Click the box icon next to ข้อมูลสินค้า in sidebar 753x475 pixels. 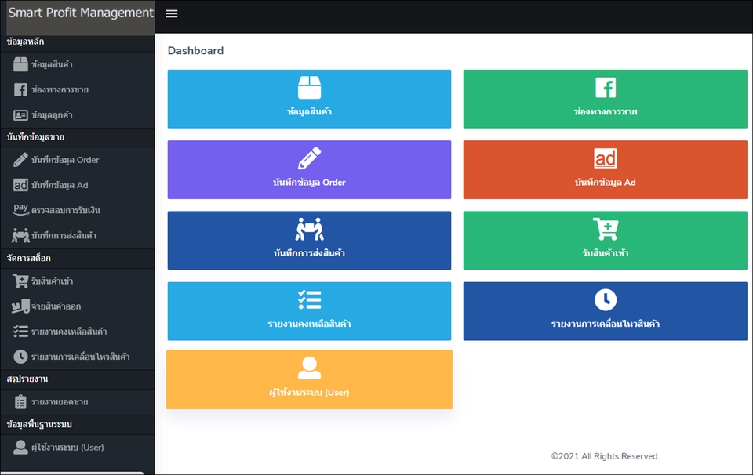click(x=20, y=64)
